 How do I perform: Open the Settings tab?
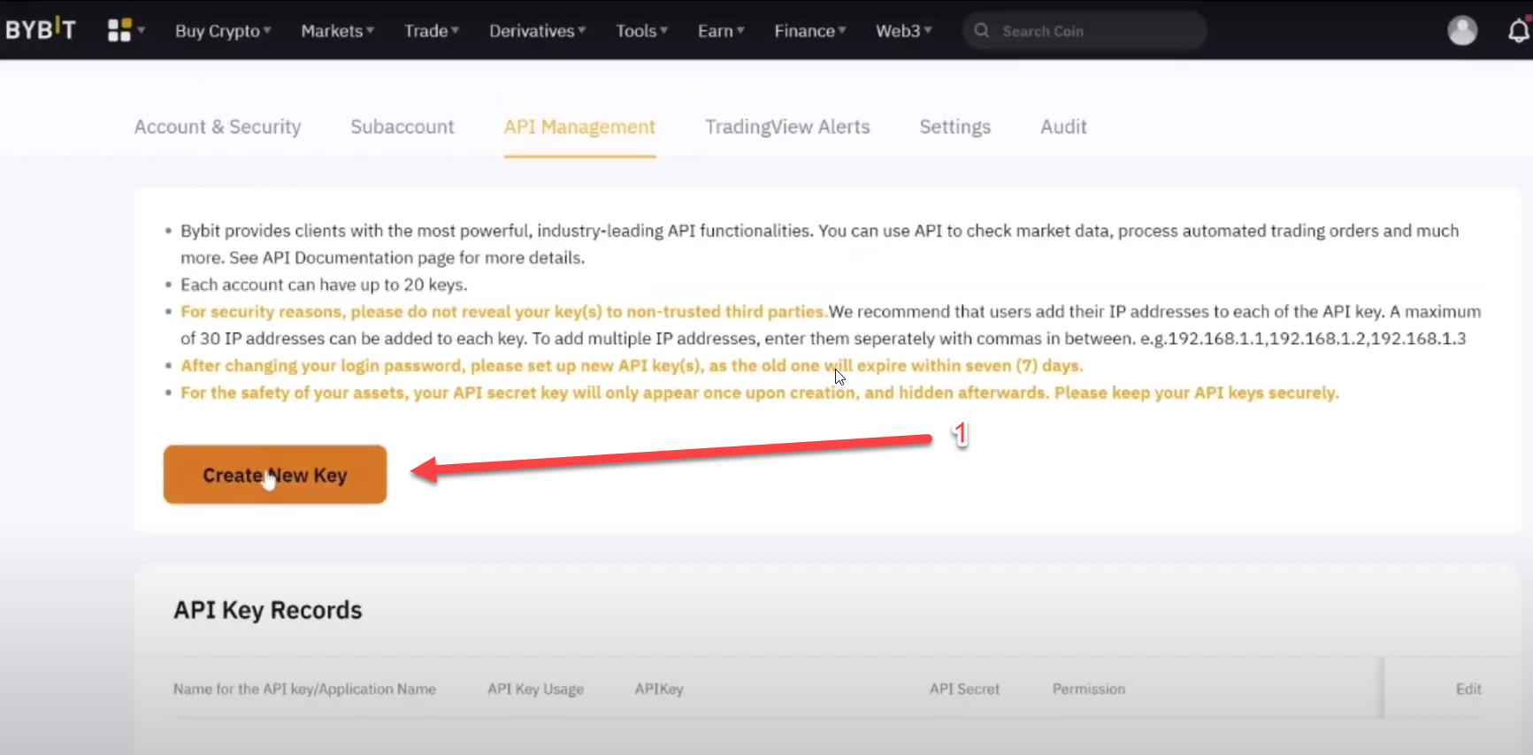955,126
